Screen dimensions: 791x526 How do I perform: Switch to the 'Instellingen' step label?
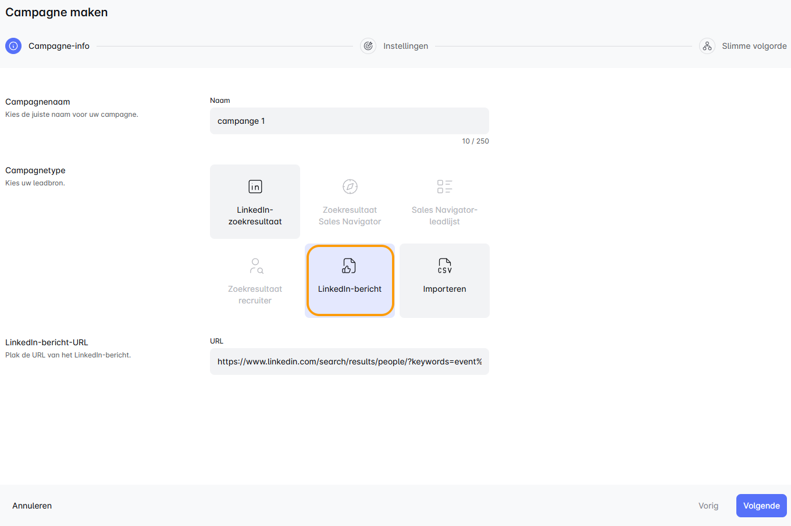coord(405,46)
